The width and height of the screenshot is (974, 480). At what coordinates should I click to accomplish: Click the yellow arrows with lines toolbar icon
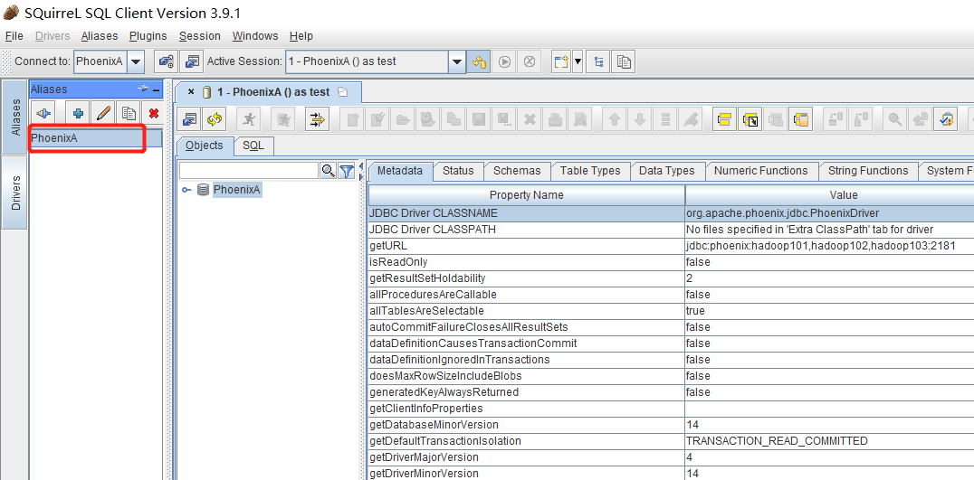pyautogui.click(x=318, y=119)
